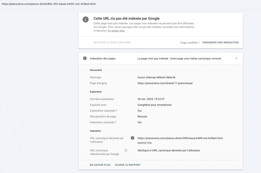Click EN SAVOIR PLUS in the card footer

(100, 165)
